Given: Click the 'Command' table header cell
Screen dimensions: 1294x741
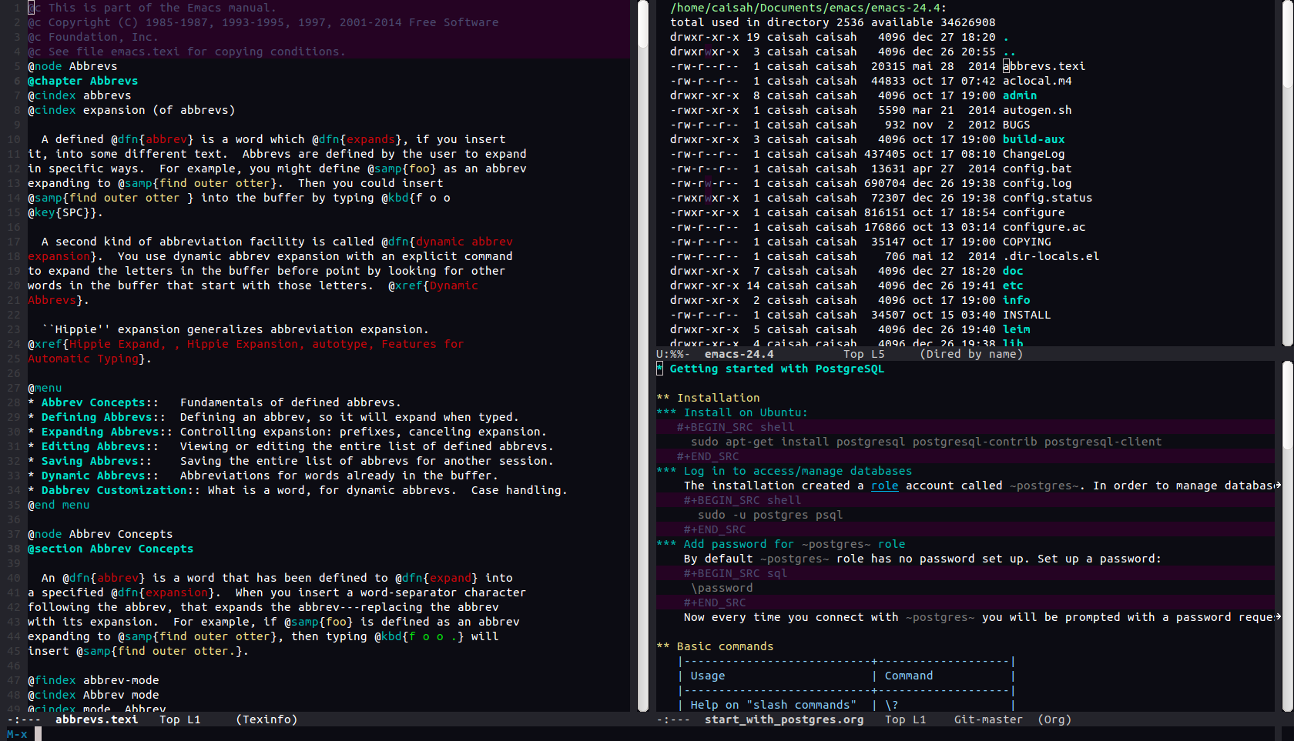Looking at the screenshot, I should tap(909, 676).
